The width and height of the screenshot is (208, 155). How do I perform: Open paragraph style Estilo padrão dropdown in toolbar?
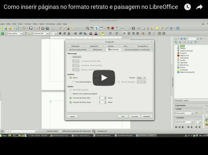pos(22,33)
